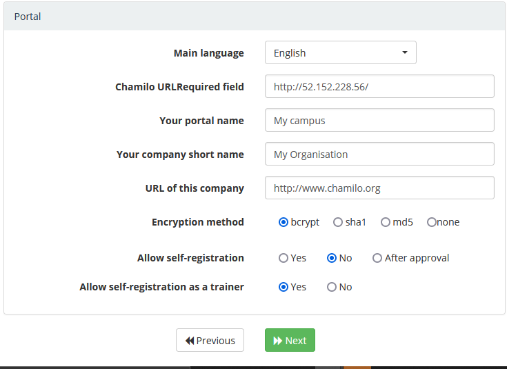Choose the md5 encryption option

pyautogui.click(x=386, y=222)
